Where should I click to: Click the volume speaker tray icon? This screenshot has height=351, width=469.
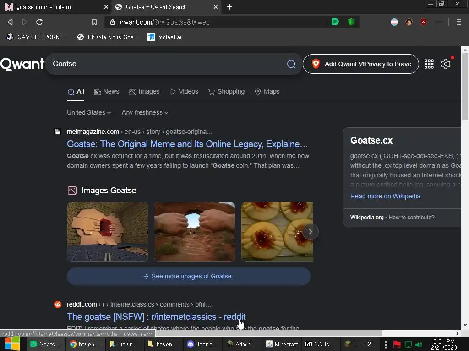click(x=419, y=345)
